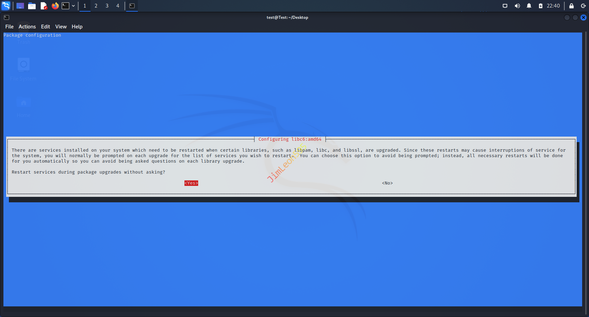Open the volume control icon

click(517, 6)
